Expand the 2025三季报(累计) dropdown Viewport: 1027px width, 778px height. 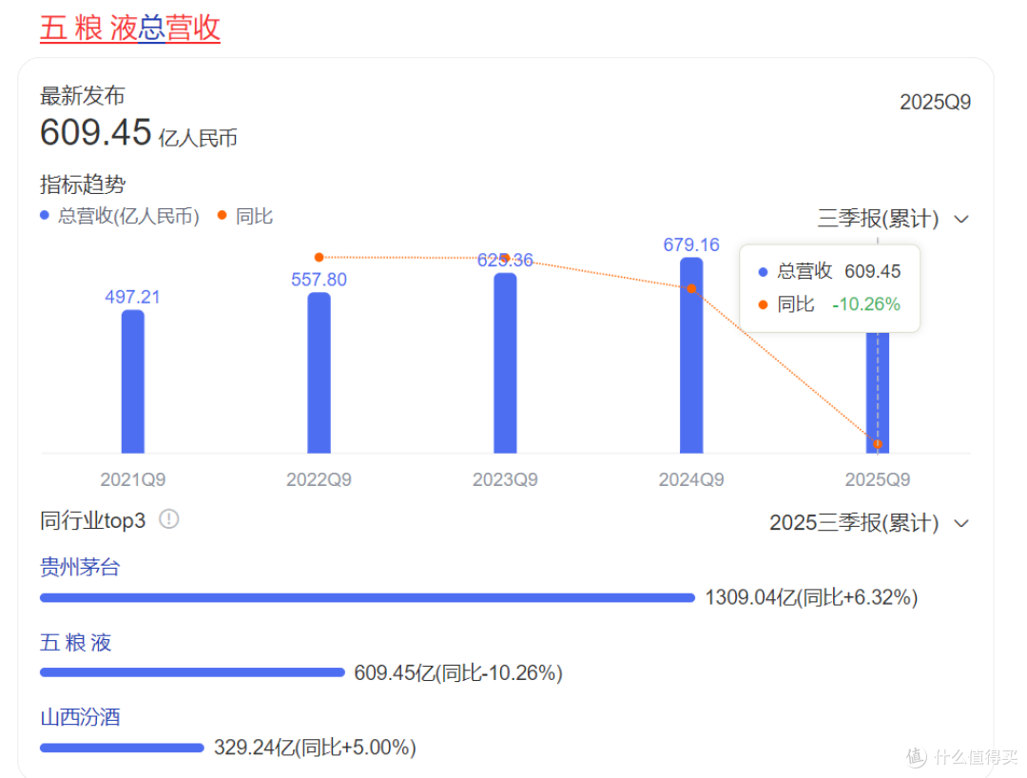[x=869, y=522]
